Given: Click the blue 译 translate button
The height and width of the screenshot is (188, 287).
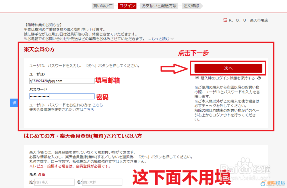Looking at the screenshot, I should (14, 103).
